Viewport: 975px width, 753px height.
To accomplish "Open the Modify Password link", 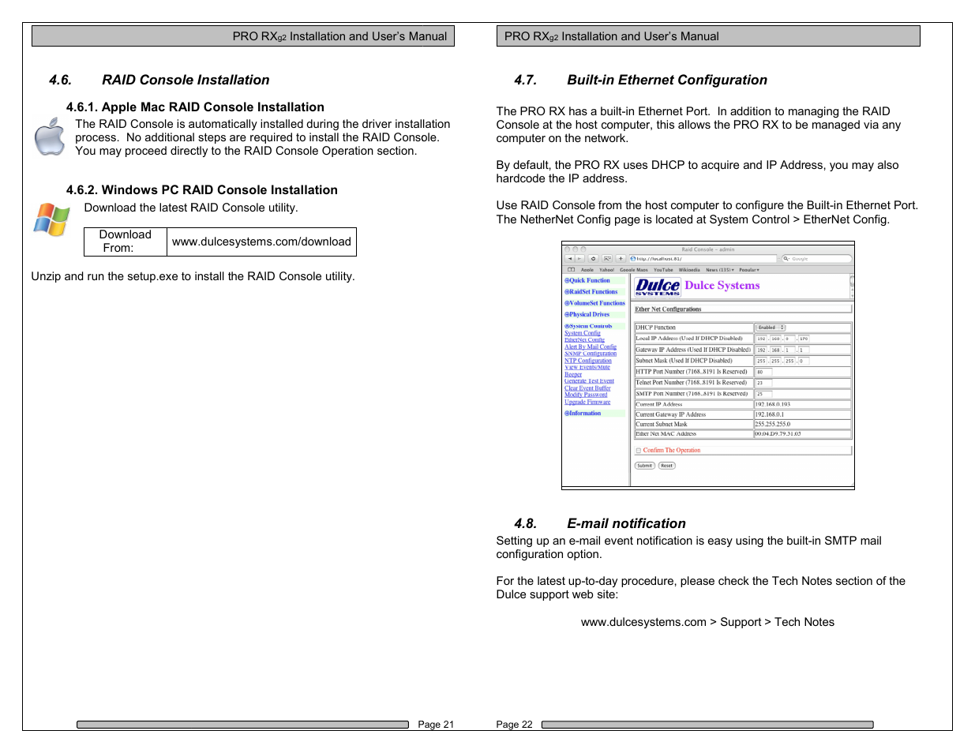I will [x=586, y=395].
